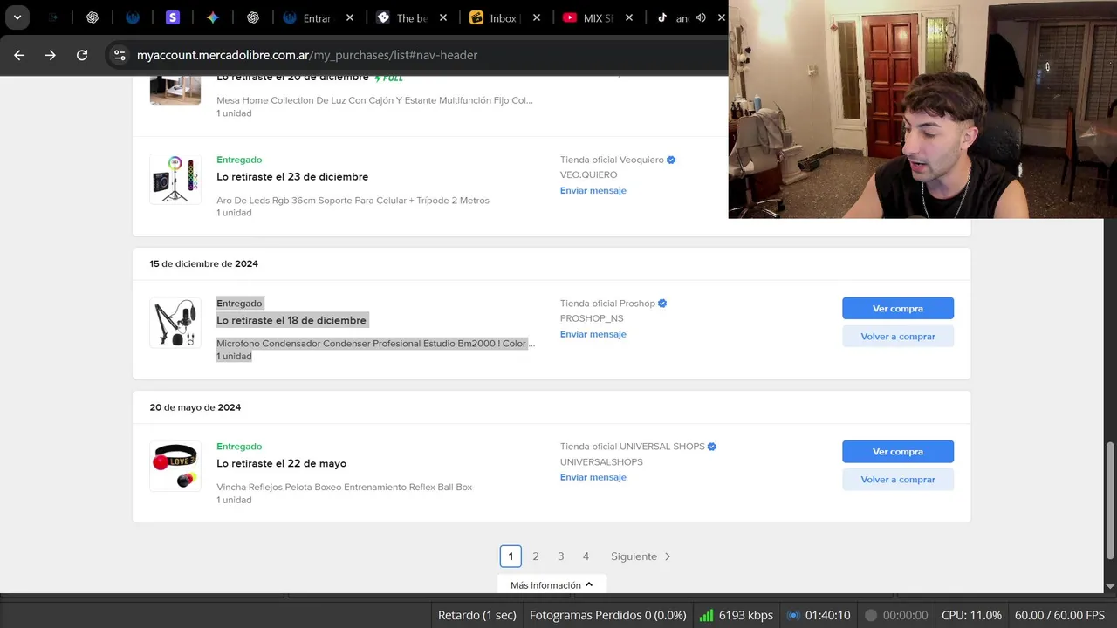Image resolution: width=1117 pixels, height=628 pixels.
Task: Click the page vertical scrollbar thumb
Action: tap(1110, 500)
